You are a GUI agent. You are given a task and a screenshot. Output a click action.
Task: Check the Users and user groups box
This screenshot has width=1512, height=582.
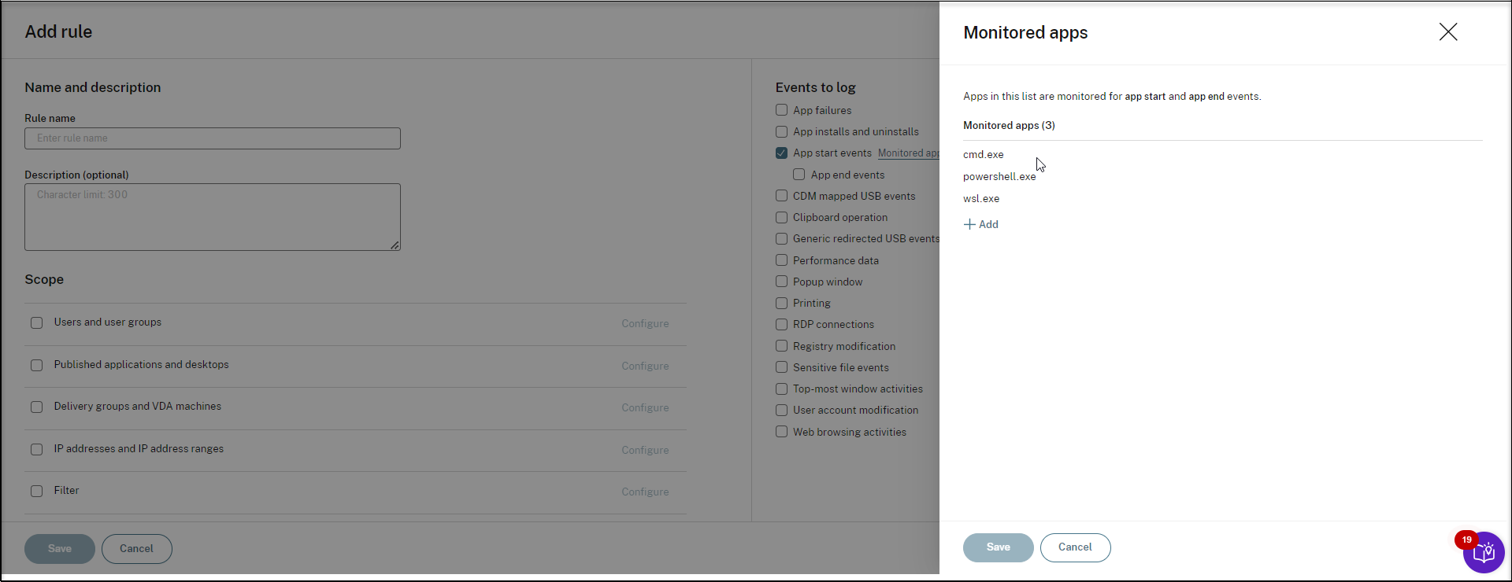(36, 322)
